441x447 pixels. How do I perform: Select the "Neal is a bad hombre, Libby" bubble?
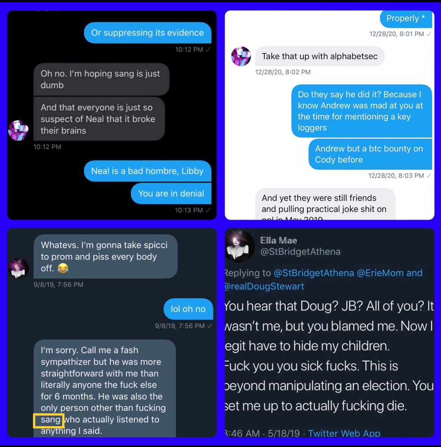(x=148, y=171)
